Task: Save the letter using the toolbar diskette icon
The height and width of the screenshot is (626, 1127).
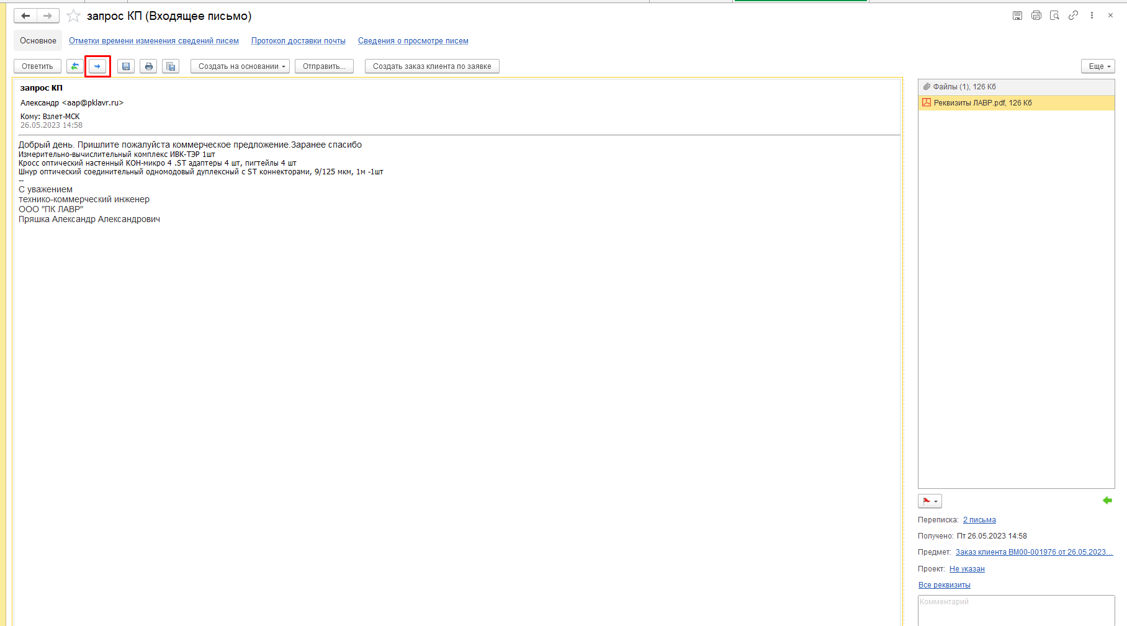Action: click(x=126, y=66)
